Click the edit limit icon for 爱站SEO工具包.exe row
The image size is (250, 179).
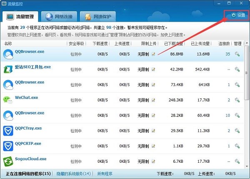(153, 69)
